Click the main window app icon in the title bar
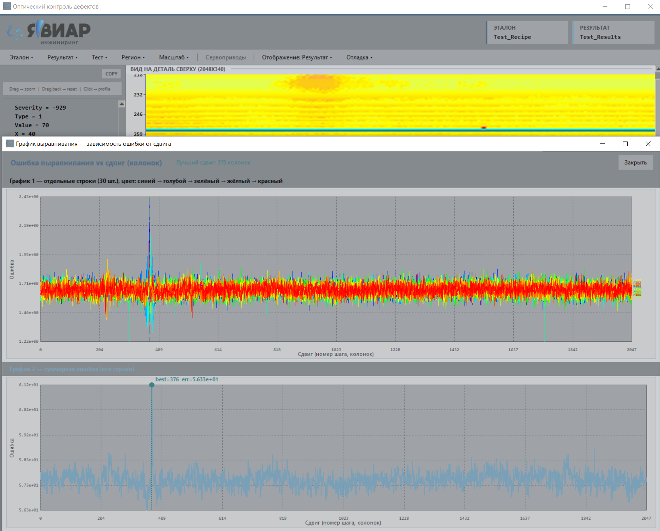 pyautogui.click(x=7, y=7)
